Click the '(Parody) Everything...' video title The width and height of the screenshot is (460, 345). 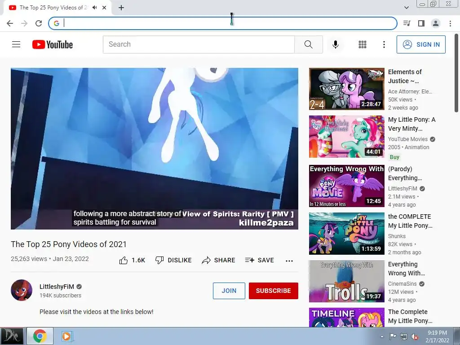coord(405,173)
